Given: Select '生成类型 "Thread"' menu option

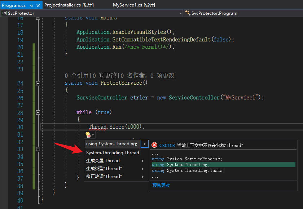Looking at the screenshot, I should pyautogui.click(x=104, y=169).
